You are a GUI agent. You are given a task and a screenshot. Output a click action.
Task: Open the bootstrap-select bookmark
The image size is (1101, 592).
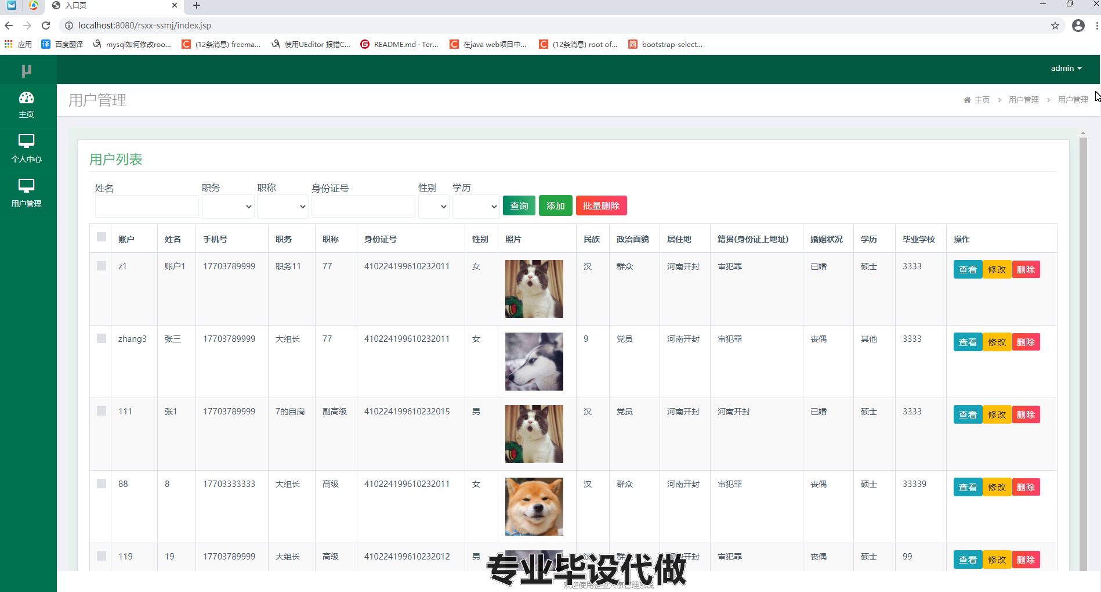[x=665, y=44]
